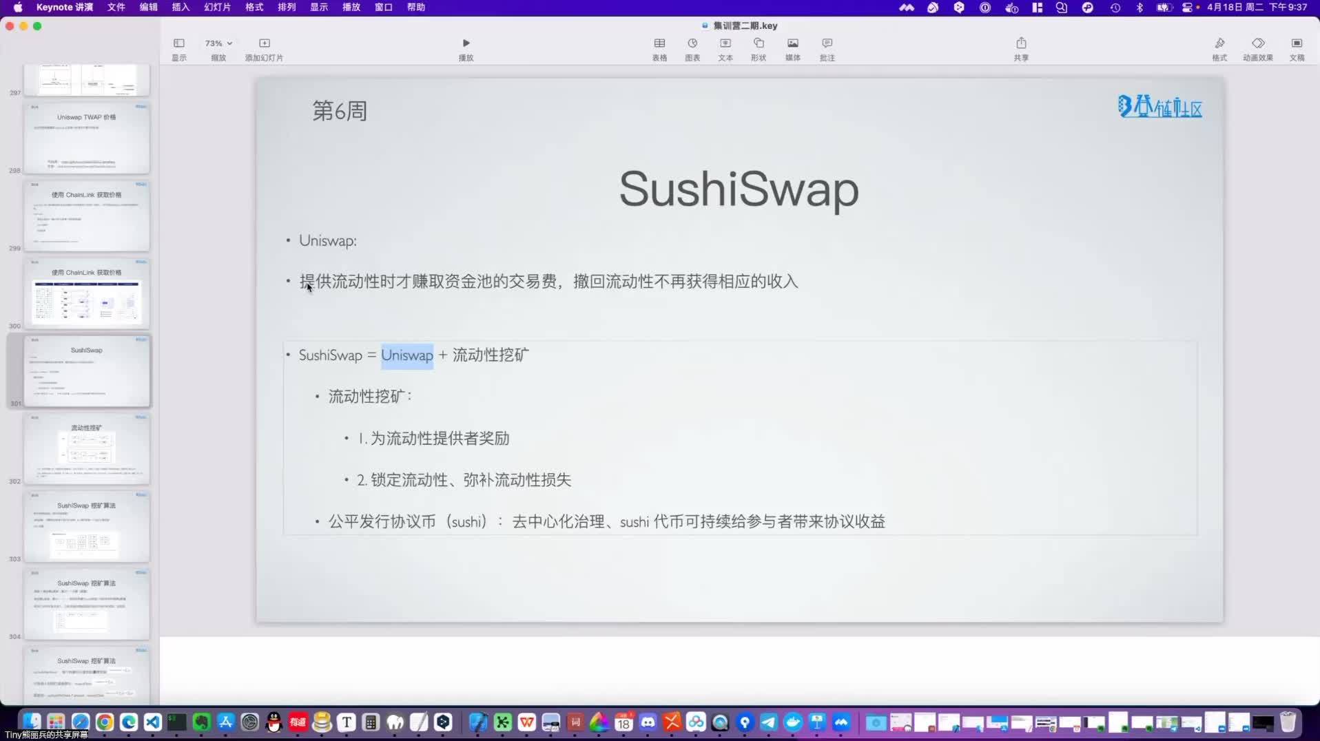Click the community logo image on slide
The height and width of the screenshot is (741, 1320).
1160,106
